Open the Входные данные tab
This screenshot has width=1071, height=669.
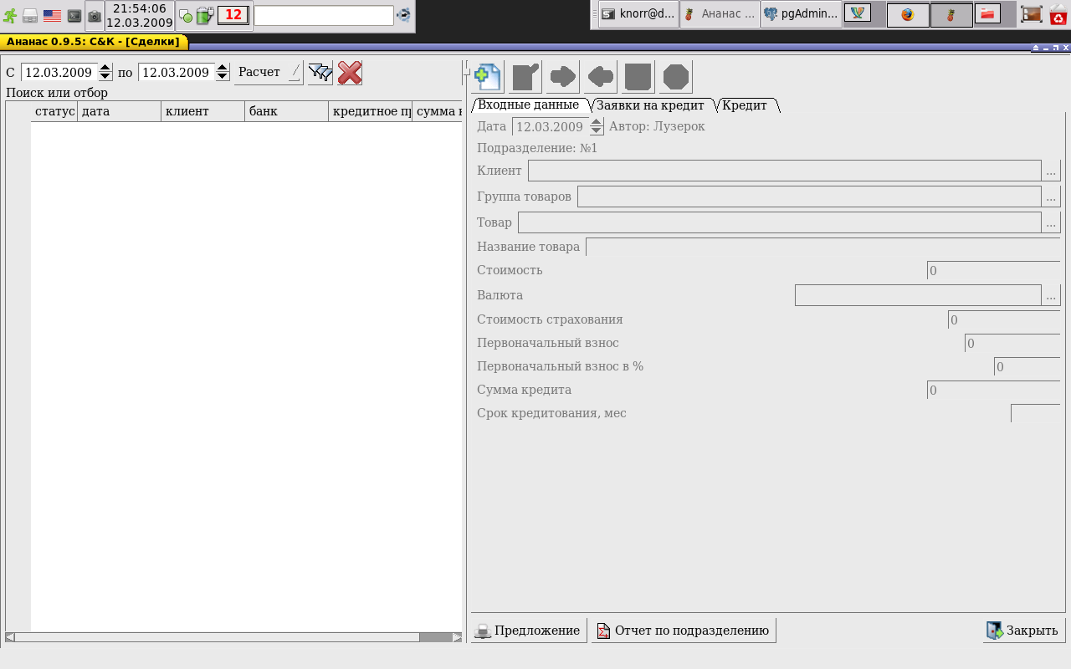[x=529, y=105]
